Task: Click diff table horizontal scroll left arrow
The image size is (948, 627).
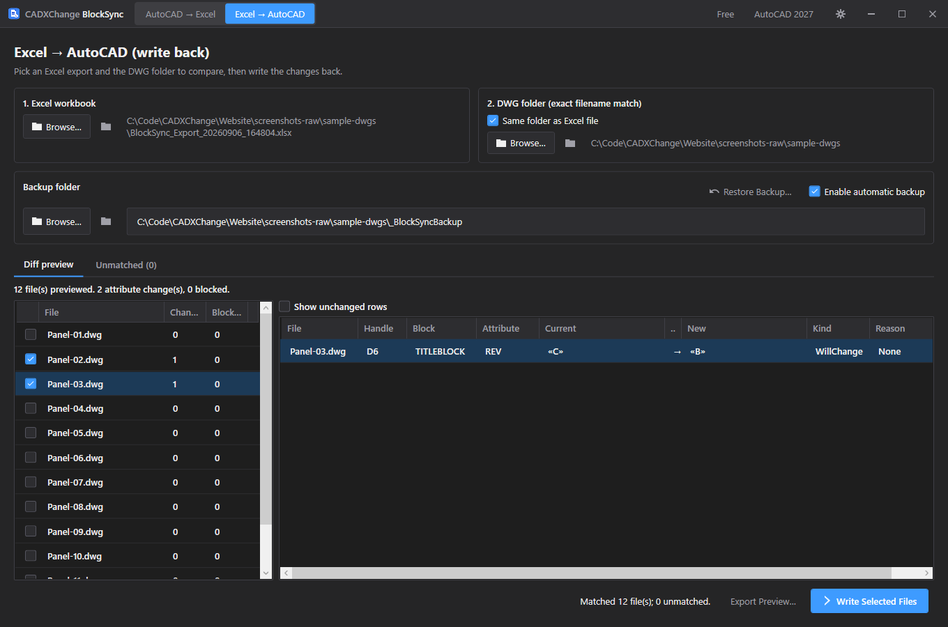Action: [286, 573]
